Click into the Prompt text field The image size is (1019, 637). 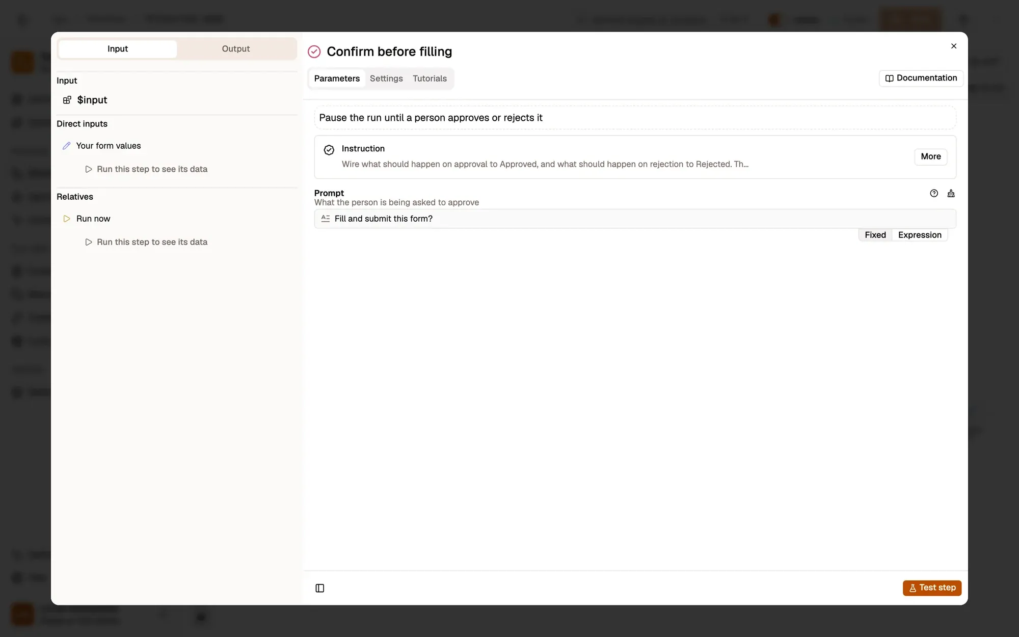pyautogui.click(x=635, y=219)
